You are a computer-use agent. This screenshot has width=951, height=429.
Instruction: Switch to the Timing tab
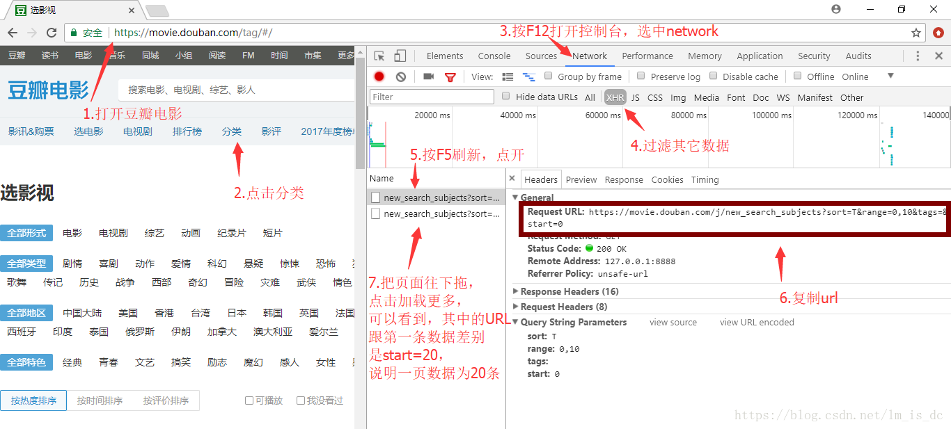click(705, 179)
